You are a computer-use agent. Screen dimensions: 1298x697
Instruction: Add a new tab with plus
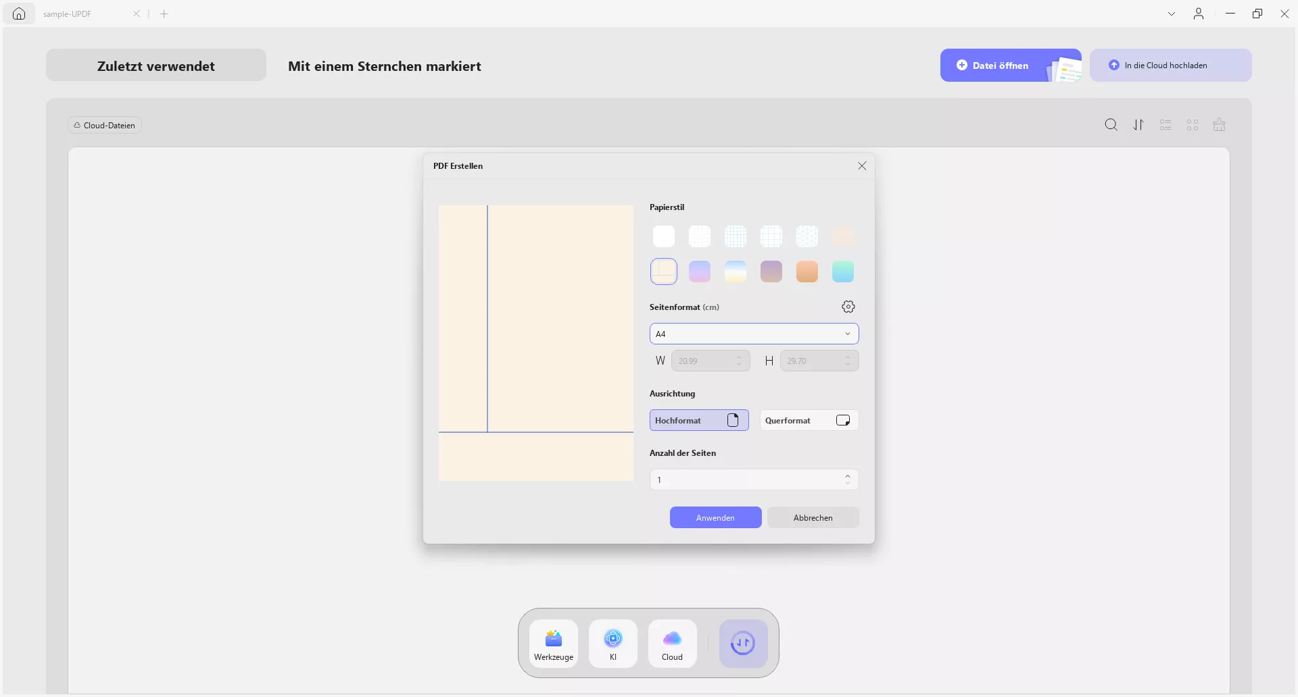coord(164,14)
